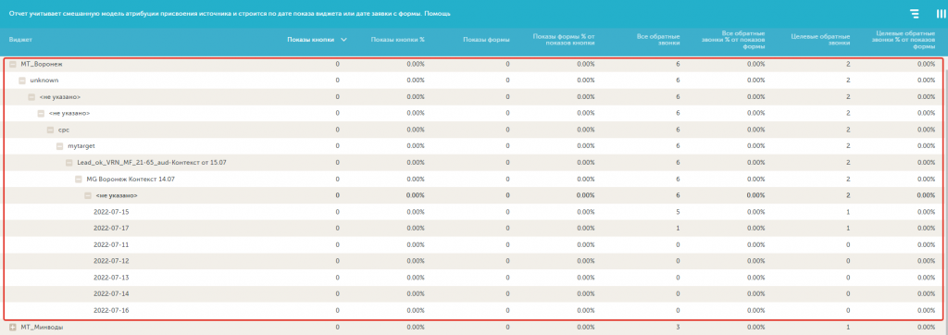Collapse the <не указано> row above cpc
The width and height of the screenshot is (948, 335).
pos(41,113)
